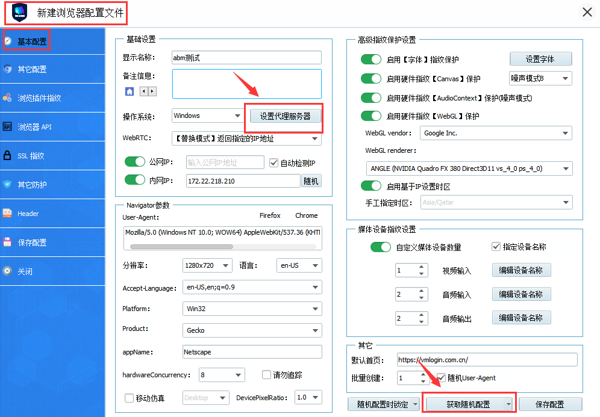Image resolution: width=600 pixels, height=417 pixels.
Task: Expand the 分辨率 1280x720 dropdown
Action: (x=207, y=265)
